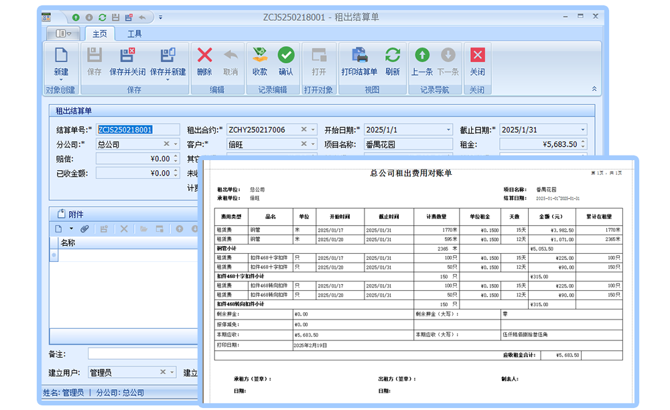Image resolution: width=670 pixels, height=410 pixels.
Task: Open the 租出合约 dropdown arrow
Action: coord(312,130)
